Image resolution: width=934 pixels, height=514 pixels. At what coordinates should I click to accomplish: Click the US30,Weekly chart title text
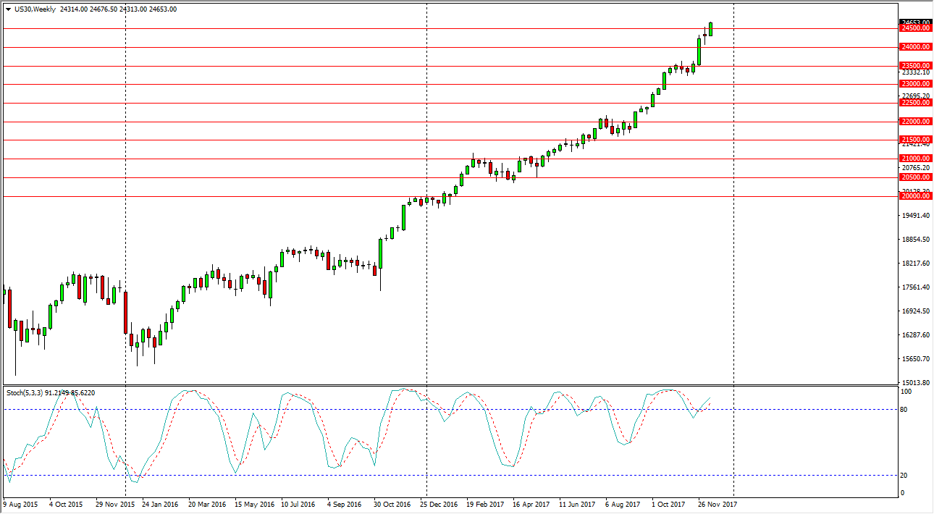(x=34, y=9)
